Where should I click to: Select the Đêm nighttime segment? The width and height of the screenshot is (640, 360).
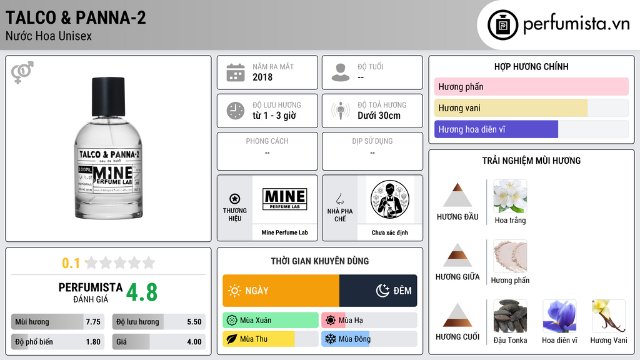(378, 291)
